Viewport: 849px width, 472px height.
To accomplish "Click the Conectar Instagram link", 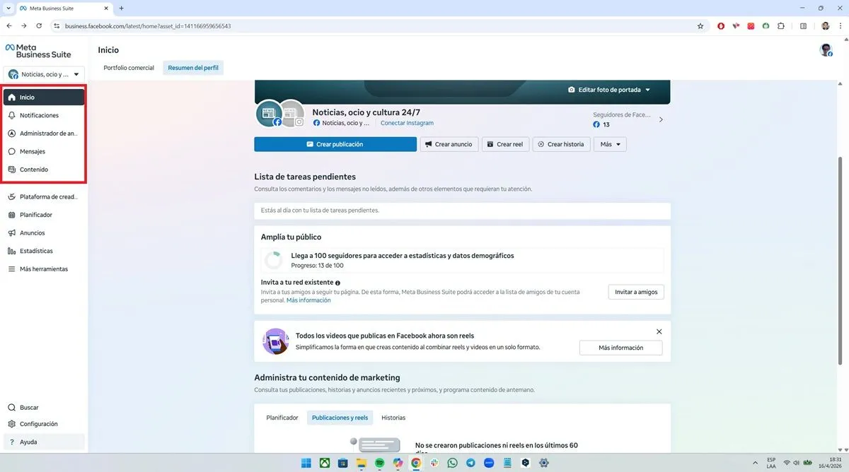I will point(406,122).
